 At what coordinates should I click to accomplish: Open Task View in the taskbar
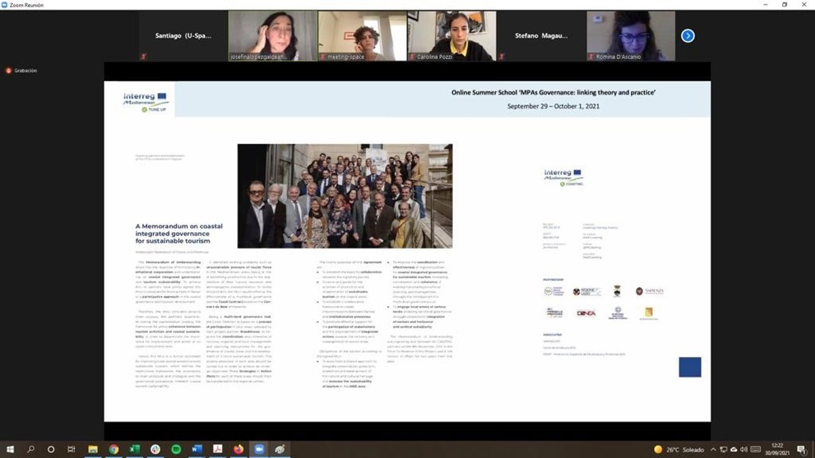point(71,449)
